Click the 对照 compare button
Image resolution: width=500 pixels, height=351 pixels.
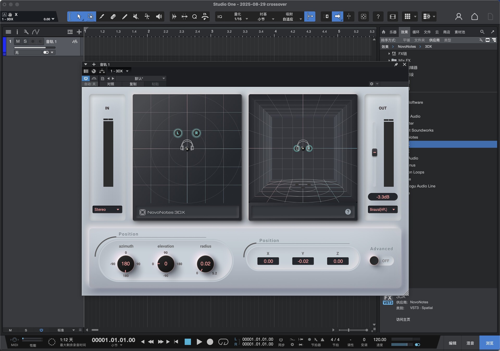(x=111, y=84)
